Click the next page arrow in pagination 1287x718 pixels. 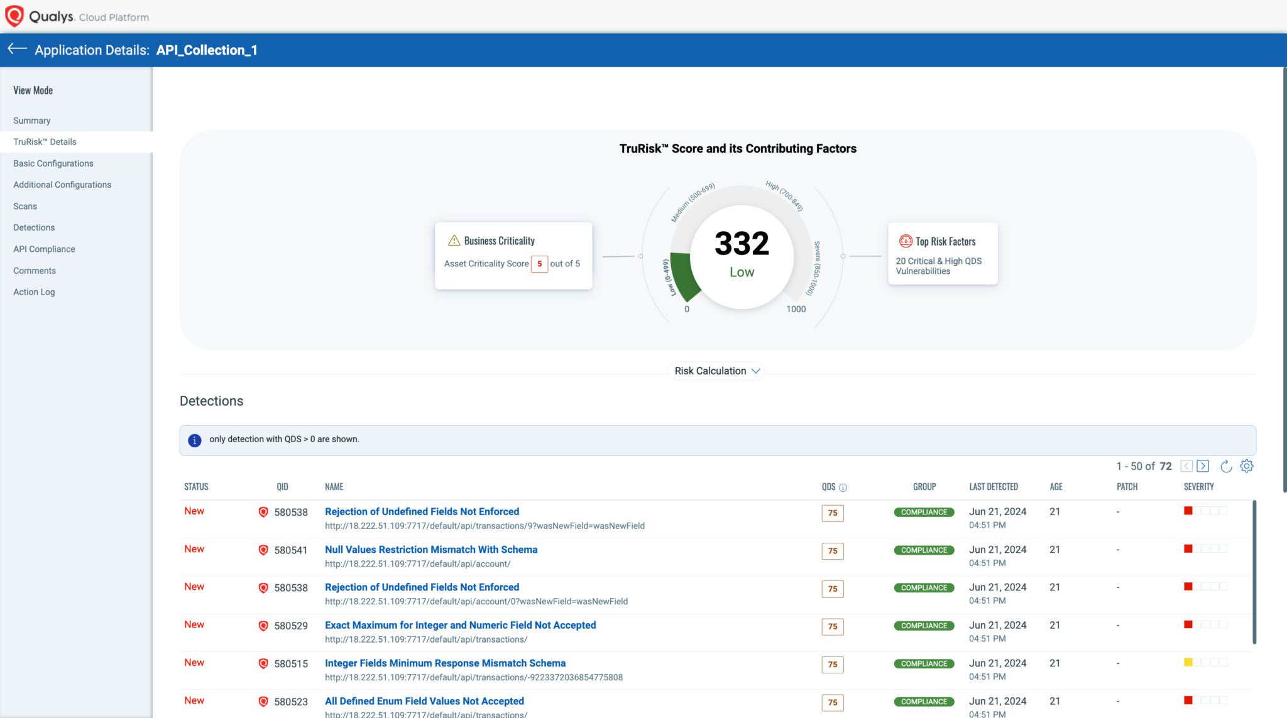1203,466
